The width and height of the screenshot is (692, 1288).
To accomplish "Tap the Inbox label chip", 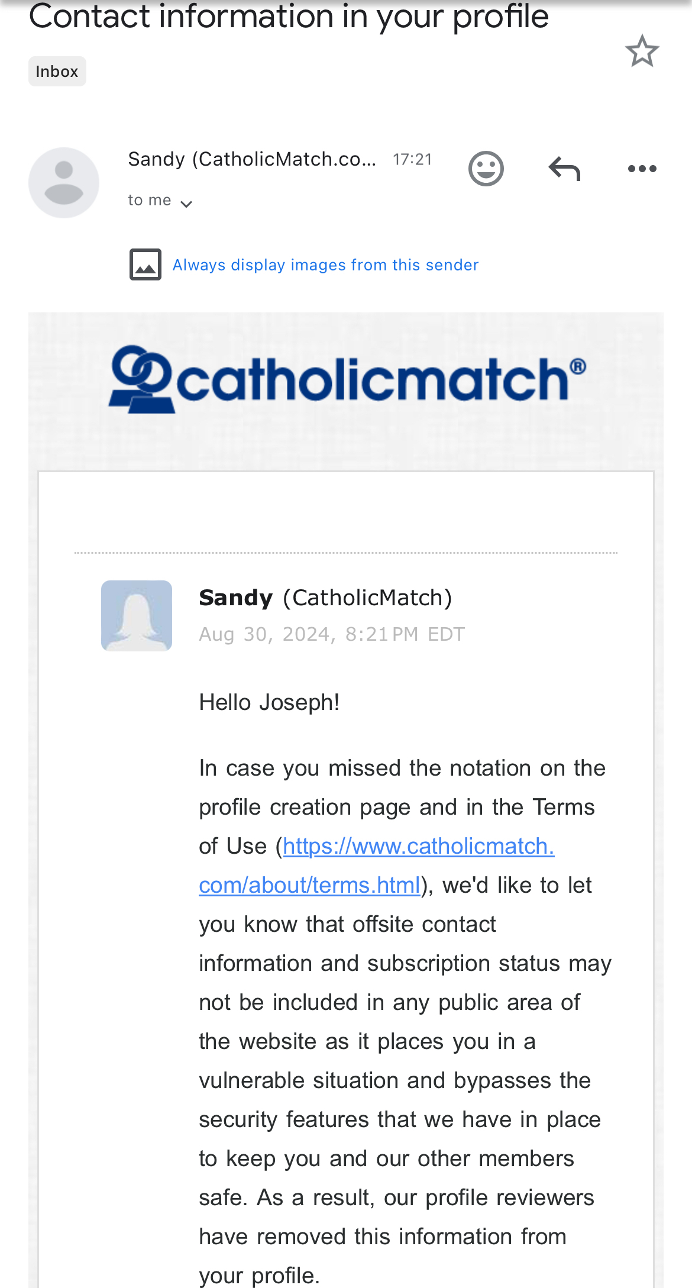I will 57,72.
